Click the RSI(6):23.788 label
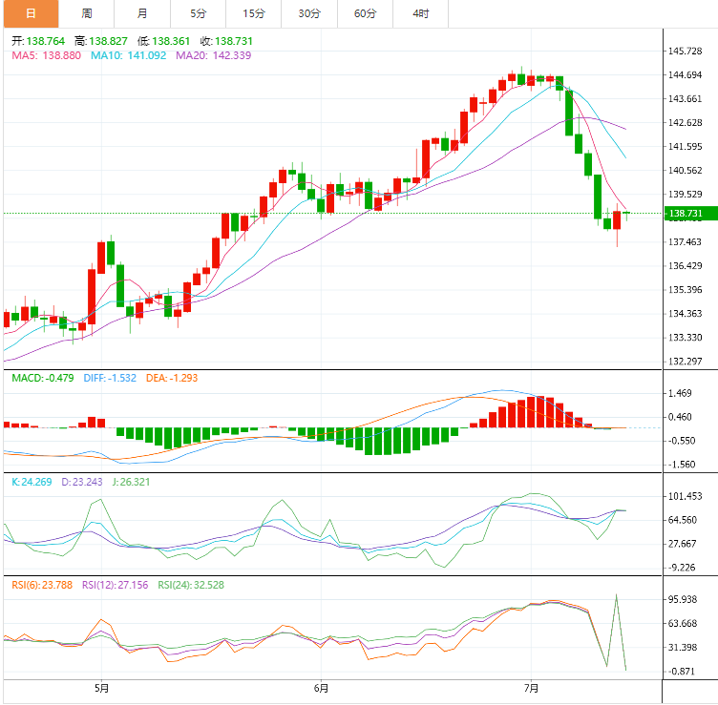Viewport: 718px width, 705px height. [42, 585]
